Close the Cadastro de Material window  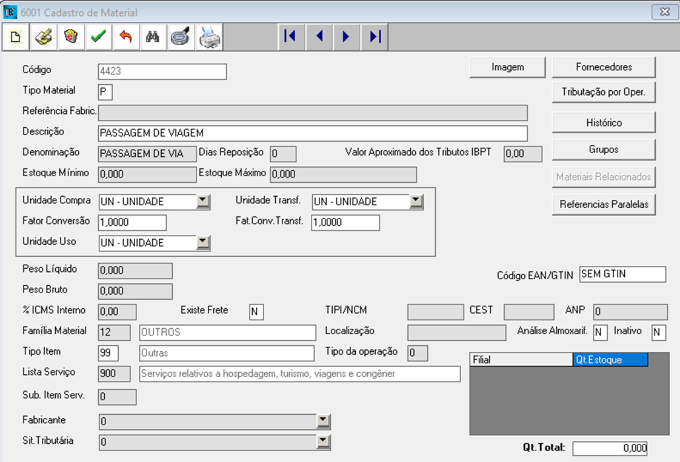(x=664, y=12)
